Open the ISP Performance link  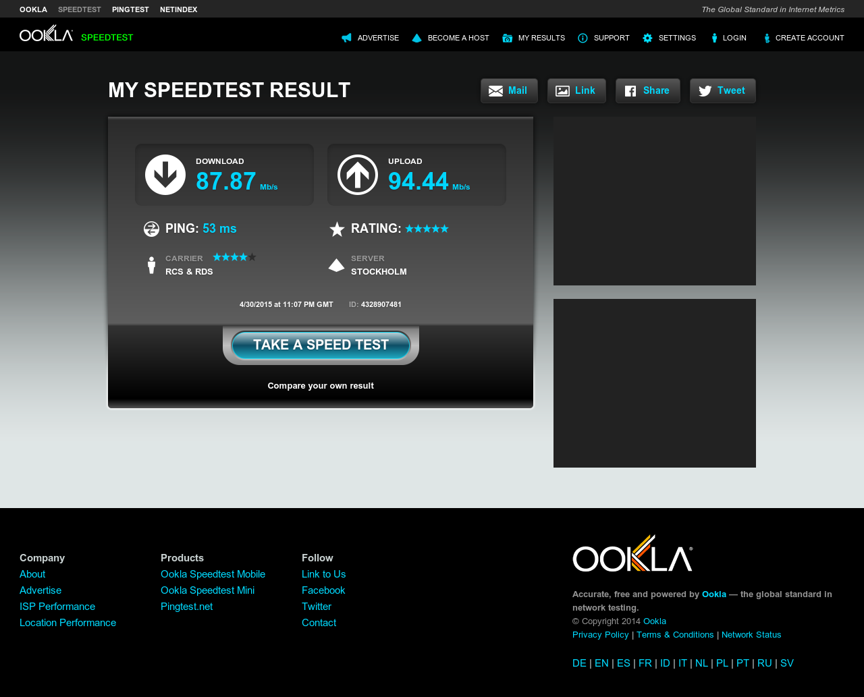click(x=57, y=607)
